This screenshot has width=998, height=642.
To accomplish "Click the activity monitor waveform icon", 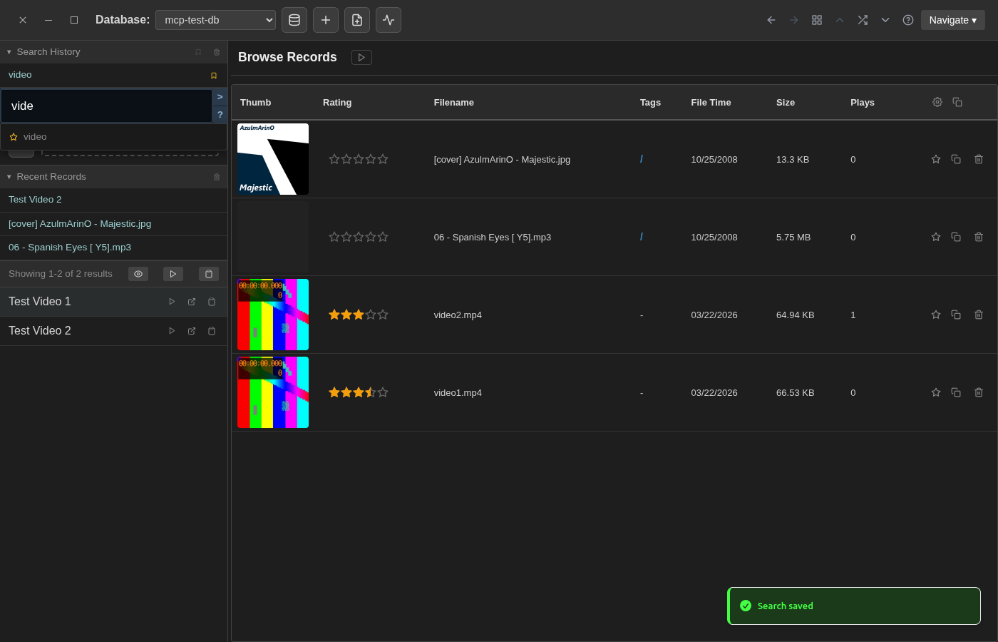I will coord(389,20).
